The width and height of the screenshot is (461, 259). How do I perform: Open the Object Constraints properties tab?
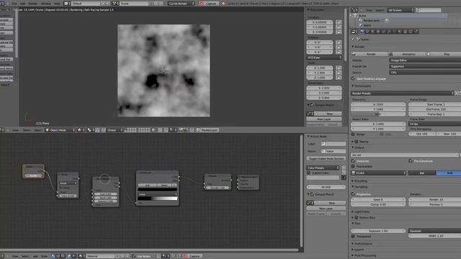(383, 32)
